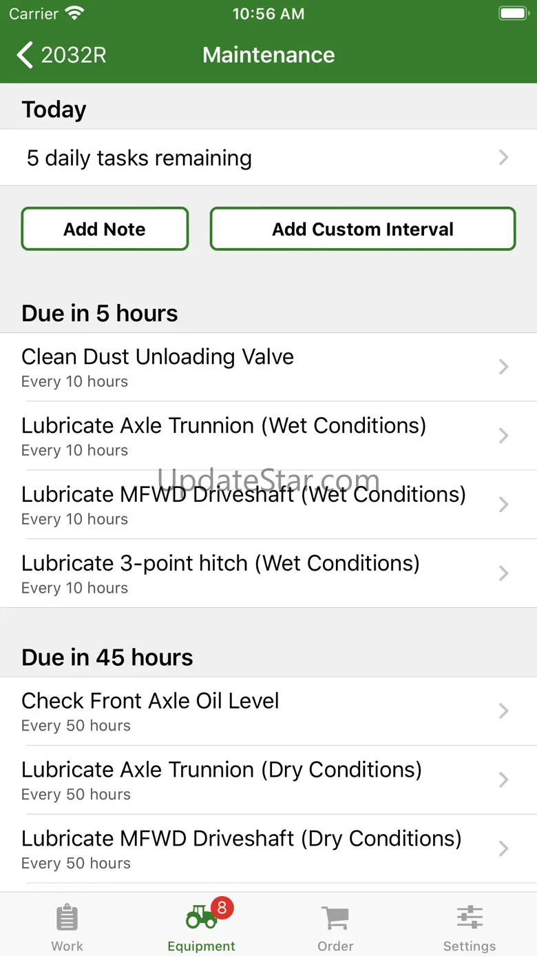Switch to the Order tab label
The height and width of the screenshot is (956, 537).
pos(335,946)
